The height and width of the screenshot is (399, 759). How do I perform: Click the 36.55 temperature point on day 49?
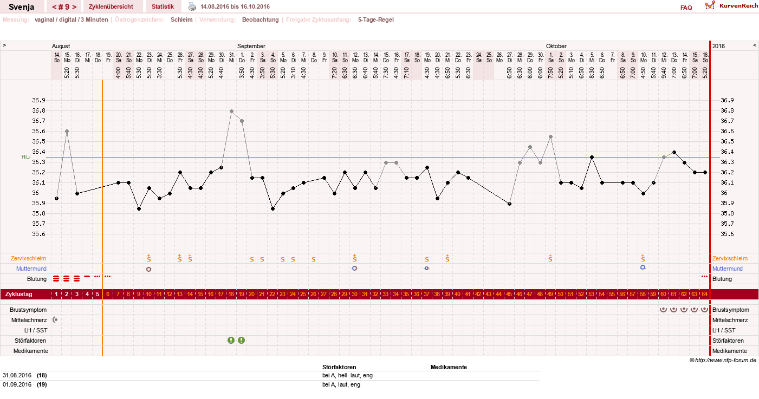coord(550,136)
